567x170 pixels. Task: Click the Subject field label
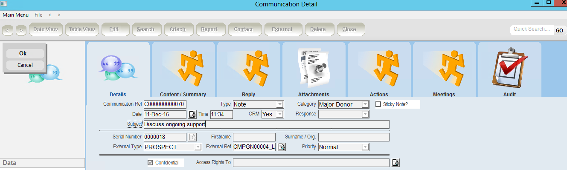(x=134, y=124)
